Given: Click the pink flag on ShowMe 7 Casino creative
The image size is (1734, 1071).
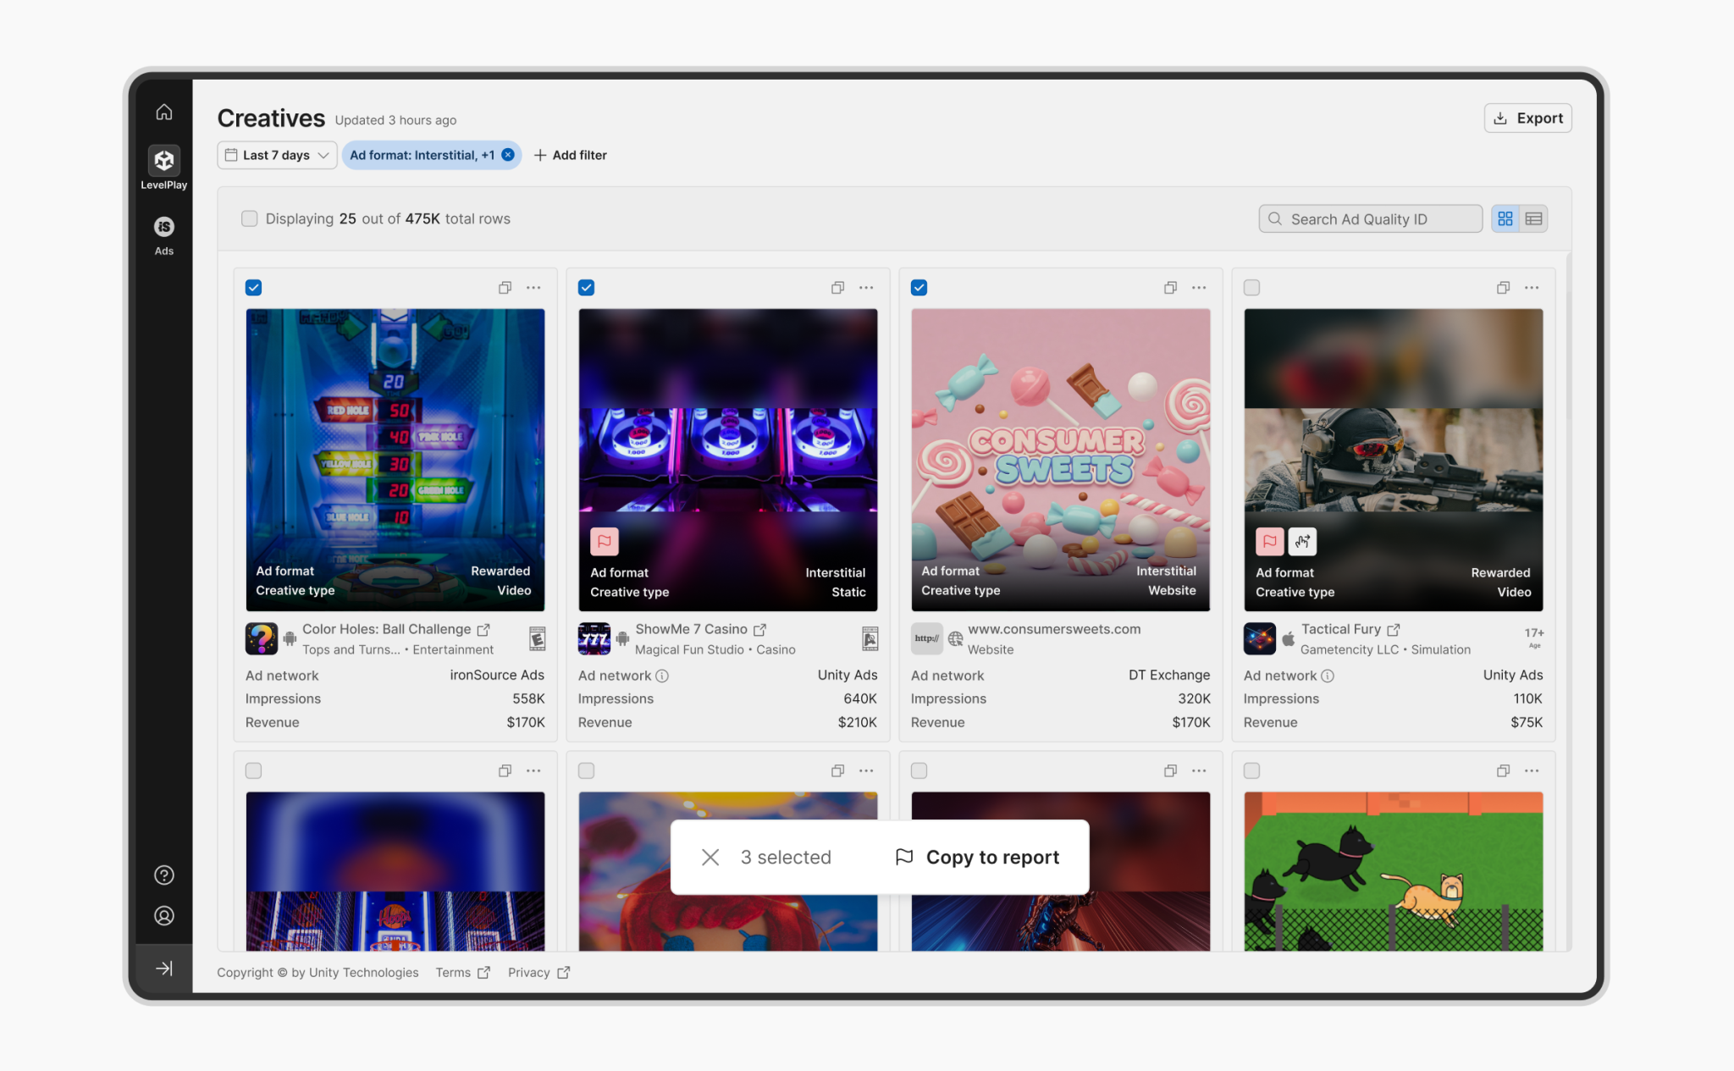Looking at the screenshot, I should coord(605,541).
